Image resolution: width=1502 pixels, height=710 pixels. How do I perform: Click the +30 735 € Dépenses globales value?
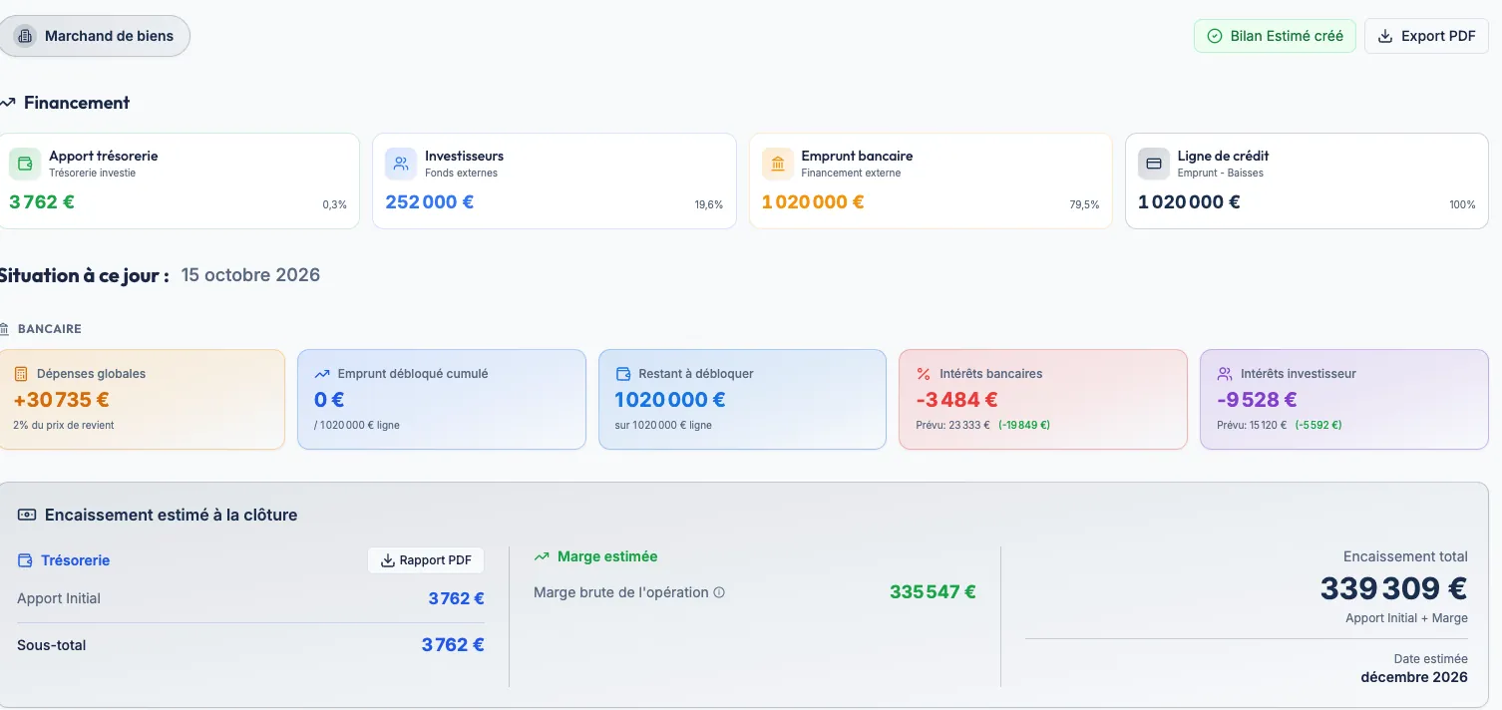62,400
